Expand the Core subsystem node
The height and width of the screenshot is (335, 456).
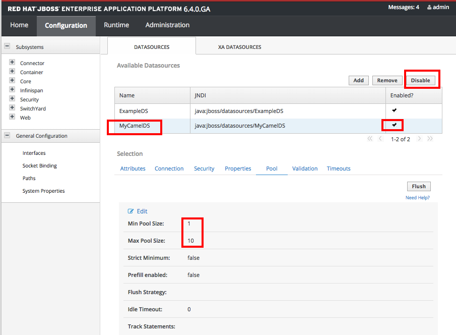click(x=12, y=80)
